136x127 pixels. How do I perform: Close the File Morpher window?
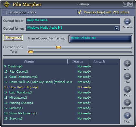pos(130,4)
